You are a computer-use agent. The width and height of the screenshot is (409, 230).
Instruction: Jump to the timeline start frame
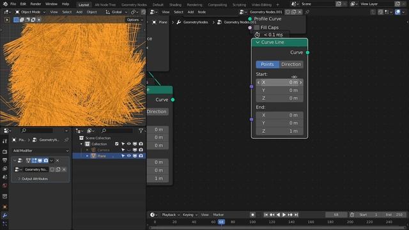[x=266, y=215]
